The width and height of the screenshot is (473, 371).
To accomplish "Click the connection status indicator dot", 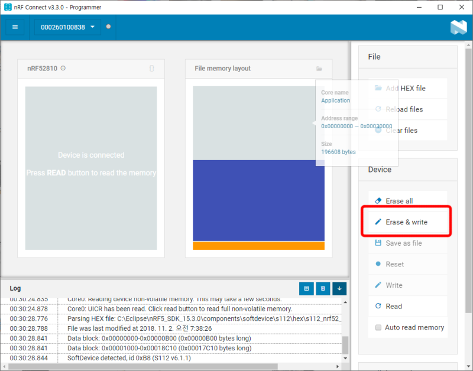I will coord(108,27).
